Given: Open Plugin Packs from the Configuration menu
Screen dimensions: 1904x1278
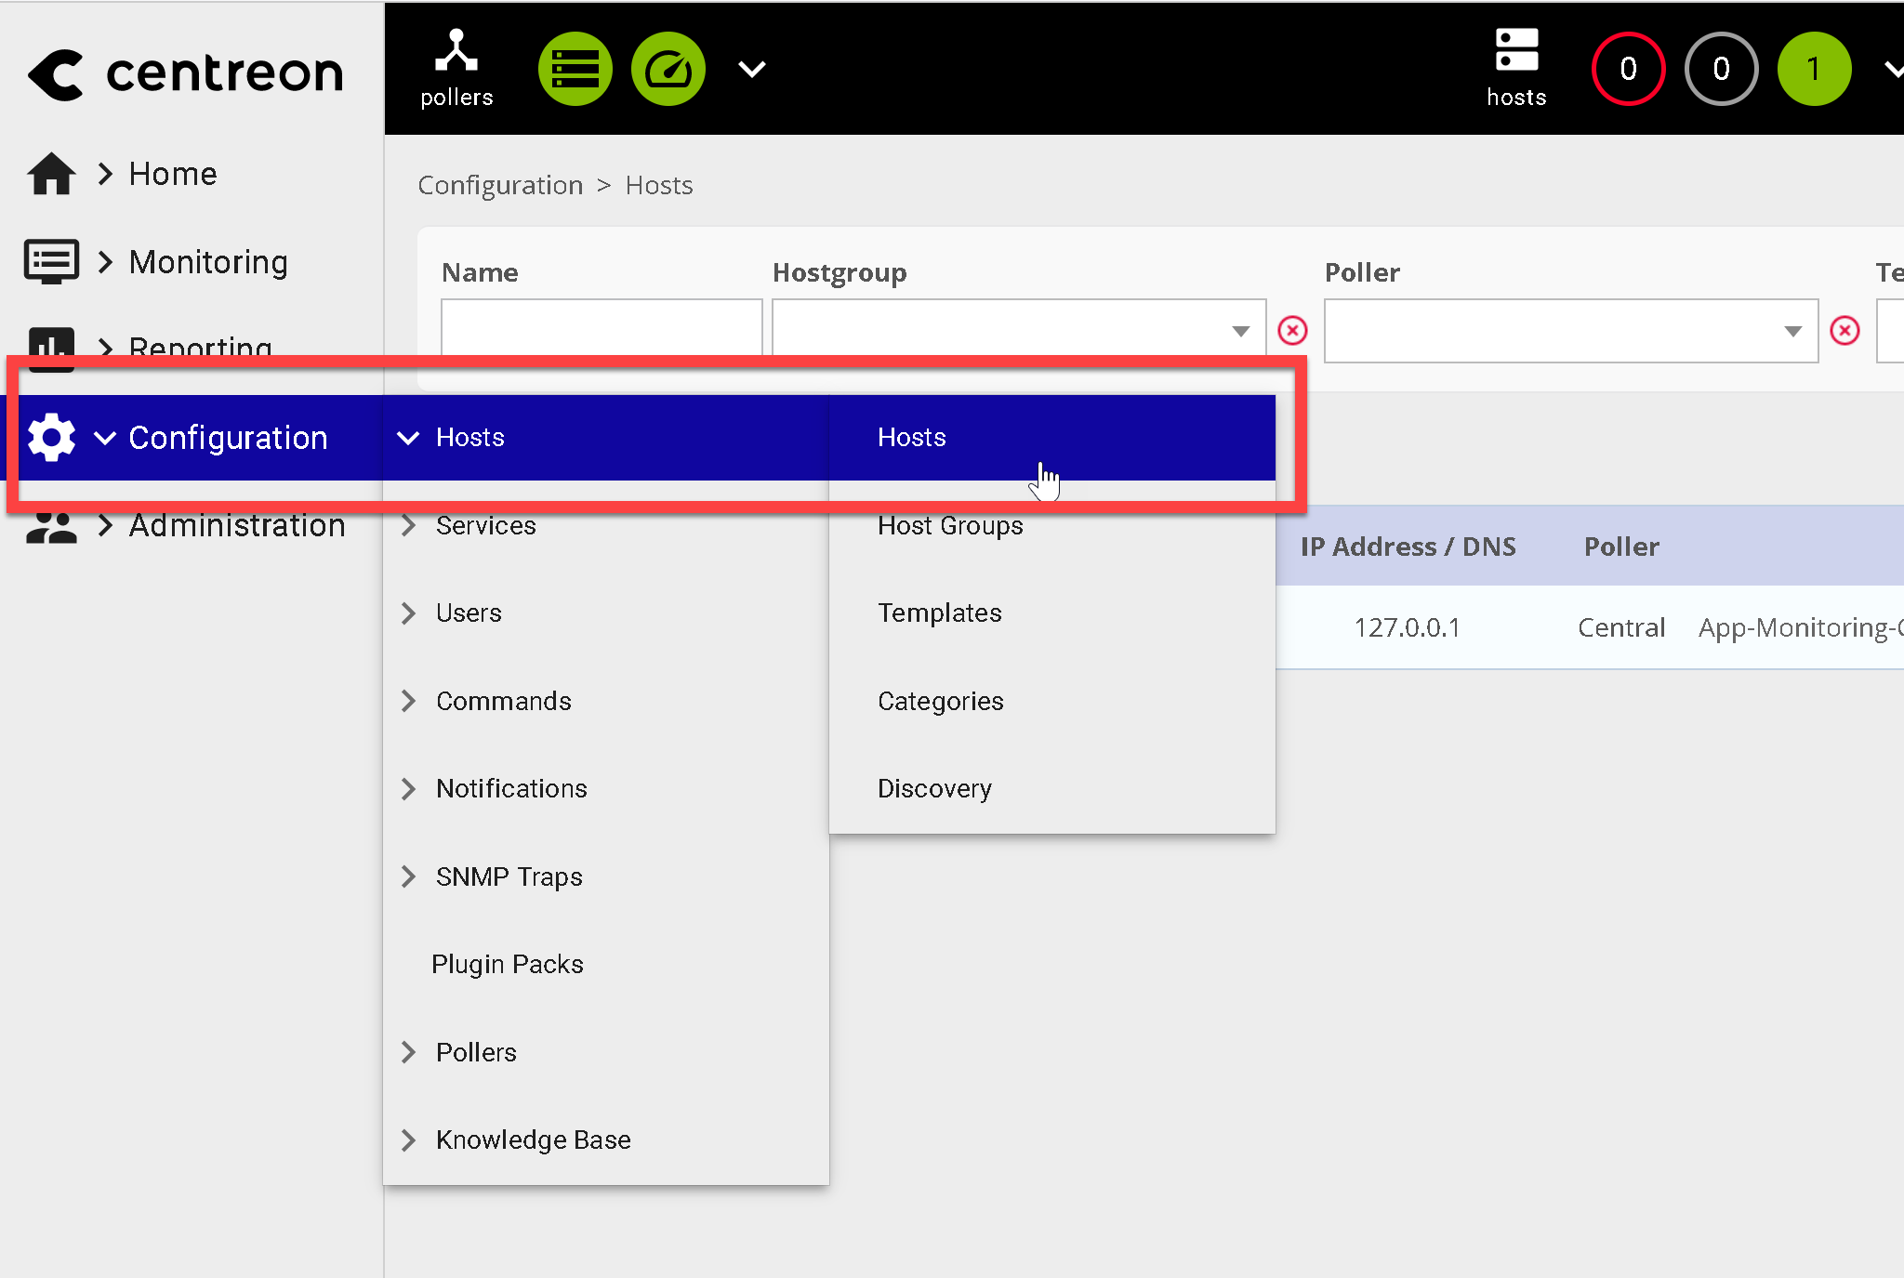Looking at the screenshot, I should pos(508,964).
